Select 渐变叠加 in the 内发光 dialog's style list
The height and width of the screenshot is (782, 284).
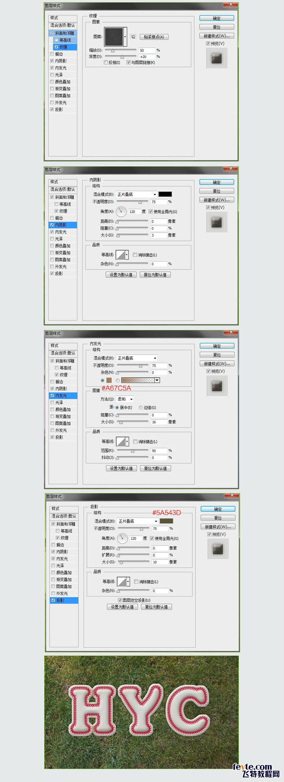pyautogui.click(x=63, y=416)
